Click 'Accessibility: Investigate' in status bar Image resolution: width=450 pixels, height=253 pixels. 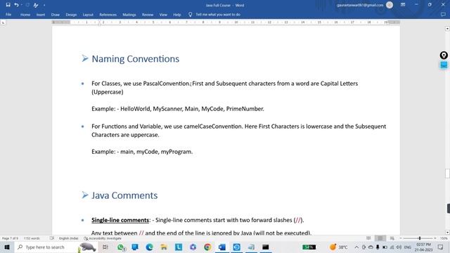tap(103, 238)
